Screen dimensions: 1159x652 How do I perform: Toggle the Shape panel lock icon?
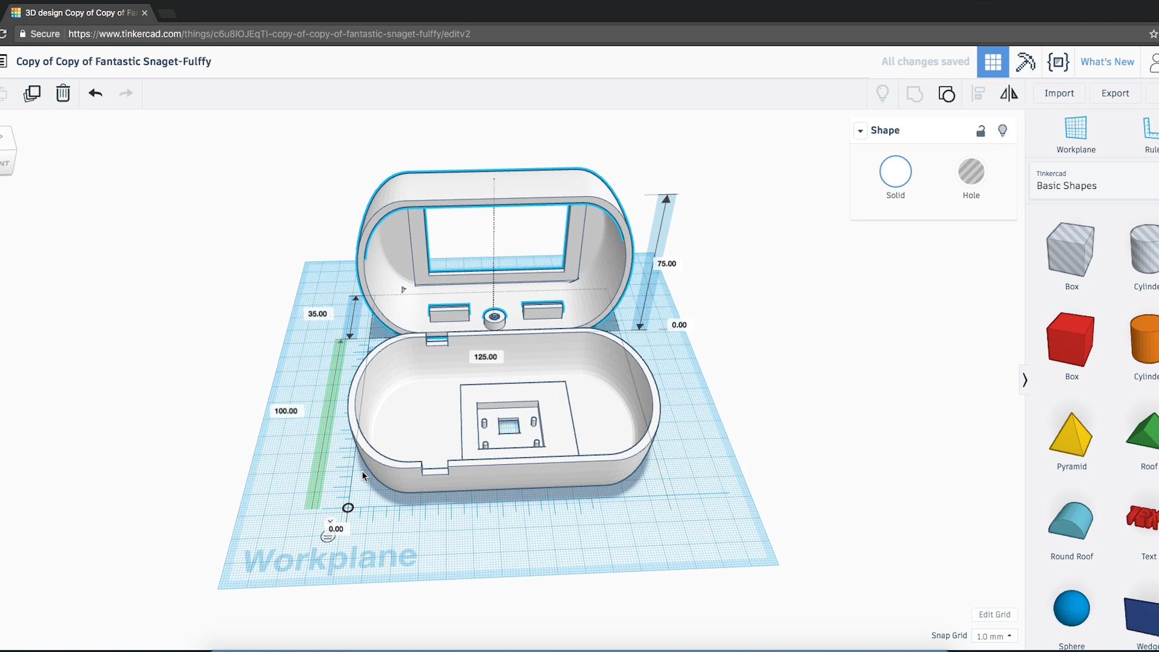point(981,130)
